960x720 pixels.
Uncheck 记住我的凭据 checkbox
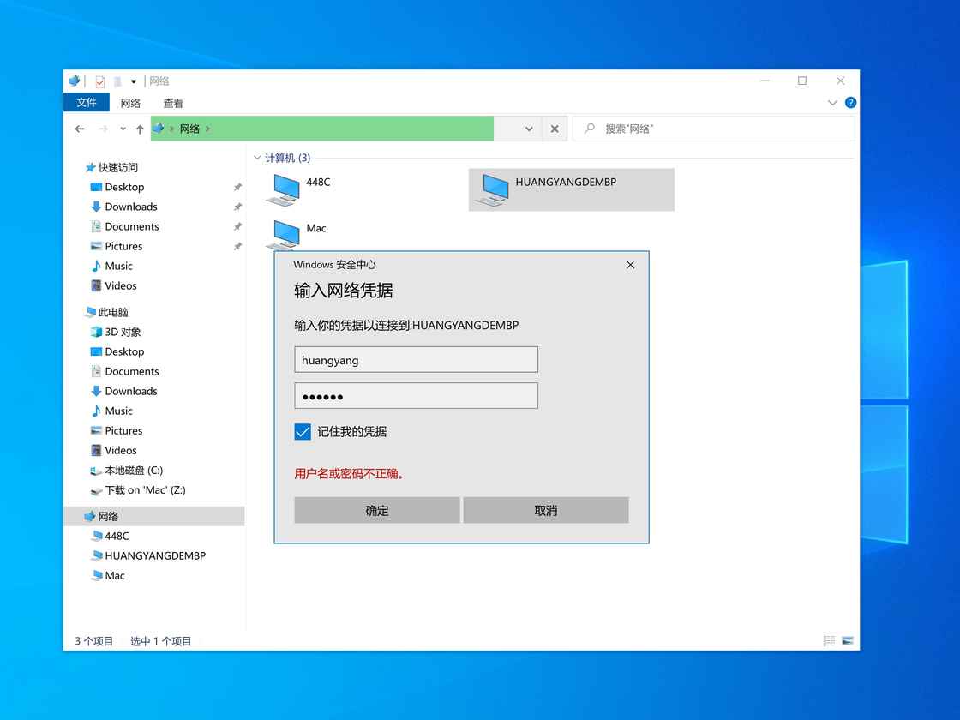pos(303,432)
